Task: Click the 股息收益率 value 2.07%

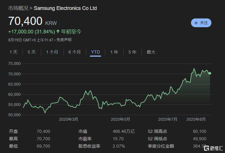Action: (119, 146)
